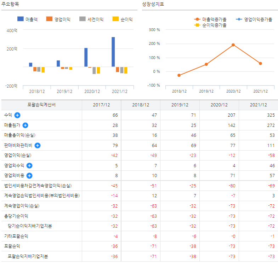Toggle the 영업이익 orange legend swatch
Screen dimensions: 278x263
point(49,19)
